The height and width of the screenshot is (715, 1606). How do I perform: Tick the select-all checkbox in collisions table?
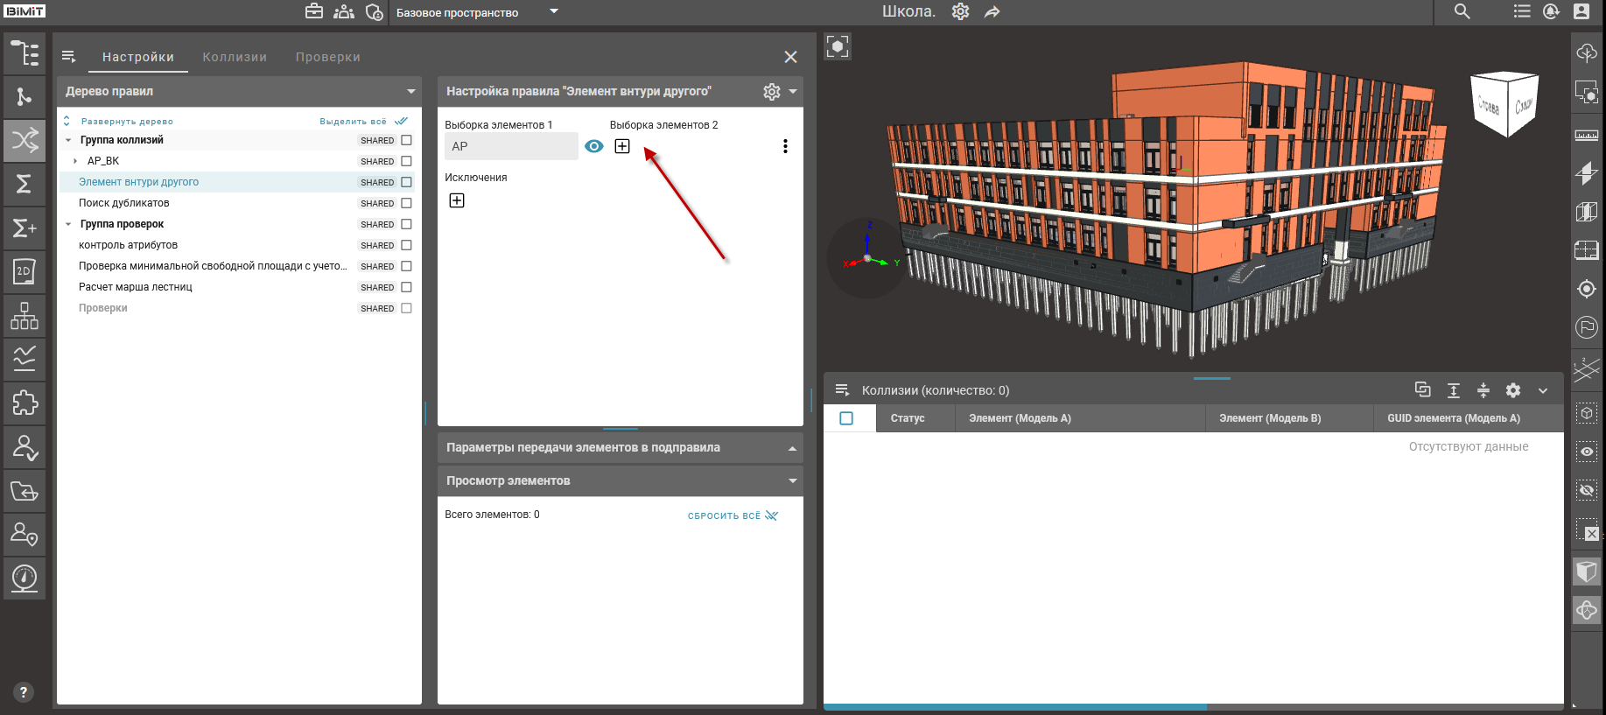click(846, 418)
